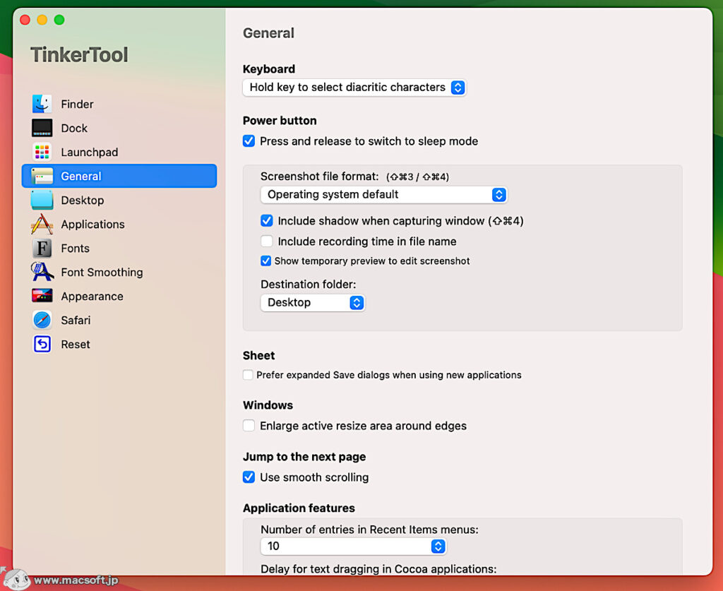Switch to the General settings pane
Viewport: 723px width, 591px height.
point(44,176)
